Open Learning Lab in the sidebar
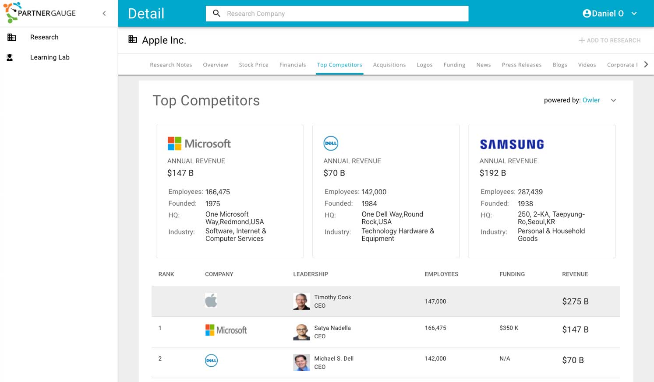 click(x=50, y=57)
